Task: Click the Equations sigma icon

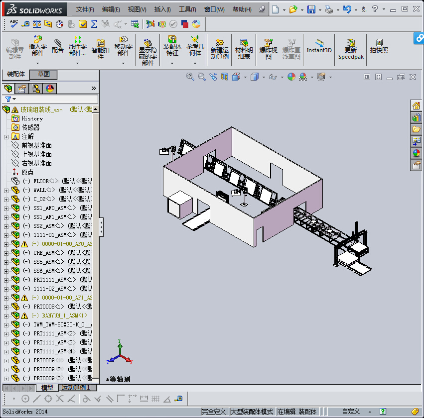Action: click(94, 24)
